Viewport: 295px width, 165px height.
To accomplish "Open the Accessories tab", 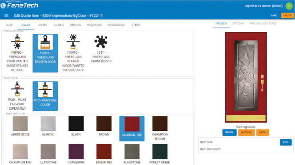I will (116, 25).
